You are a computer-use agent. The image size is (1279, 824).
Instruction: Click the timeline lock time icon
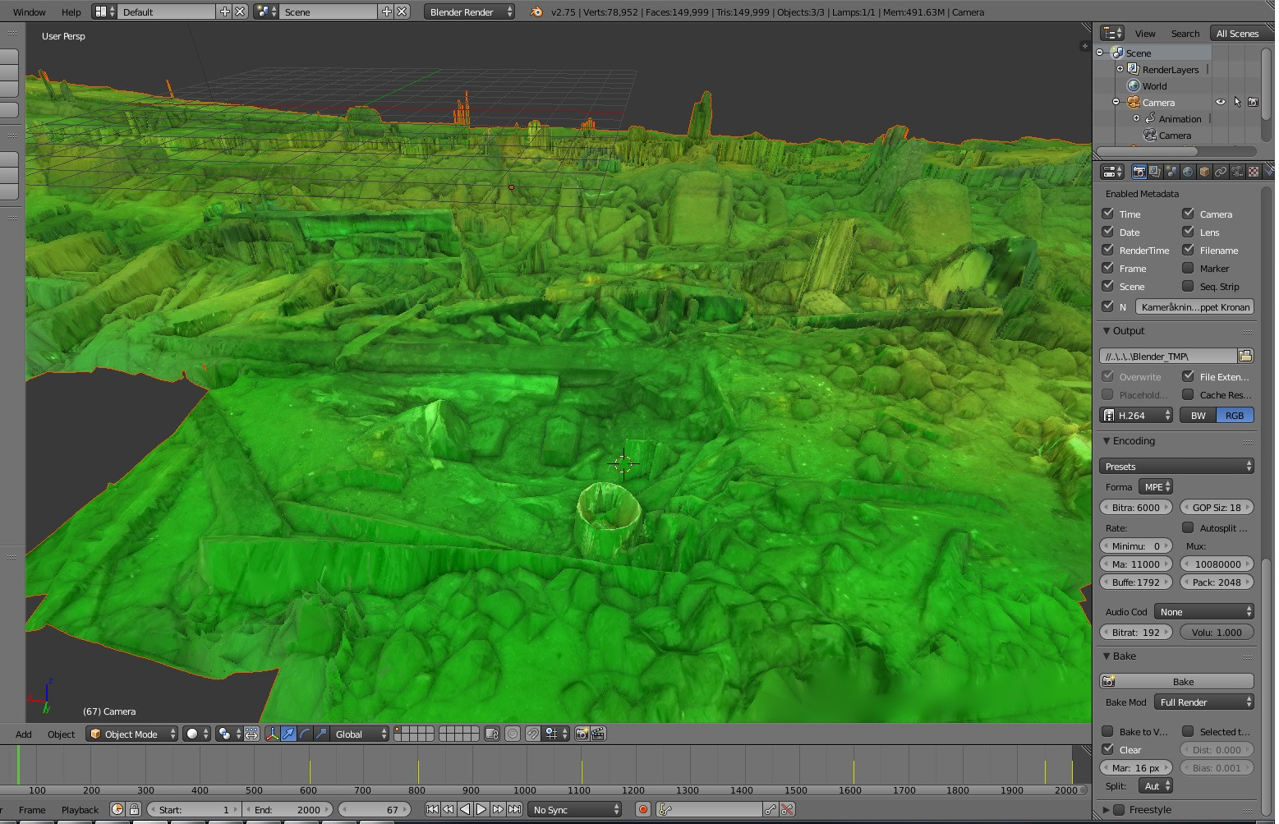tap(134, 809)
